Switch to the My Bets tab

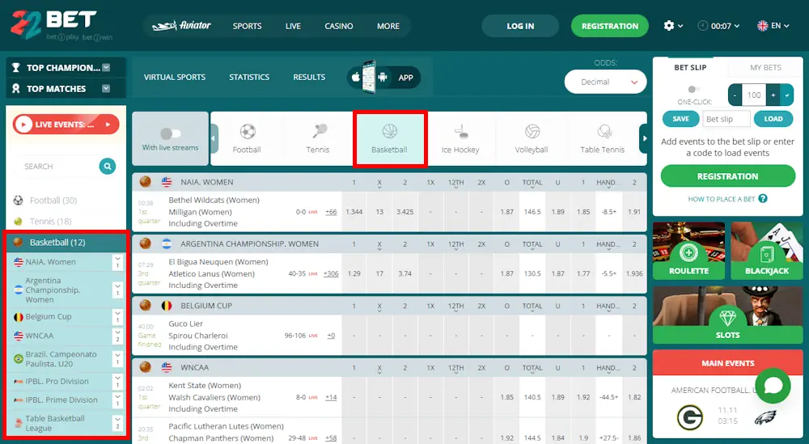(x=765, y=67)
